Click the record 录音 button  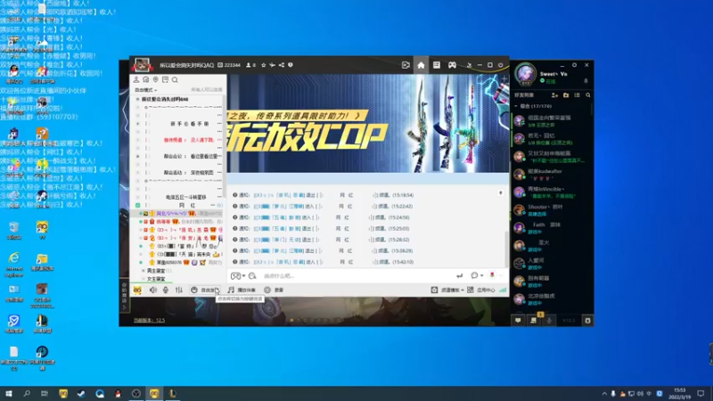click(274, 291)
